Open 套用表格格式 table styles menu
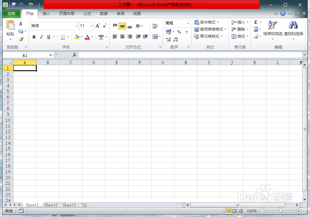This screenshot has width=310, height=217. [210, 29]
